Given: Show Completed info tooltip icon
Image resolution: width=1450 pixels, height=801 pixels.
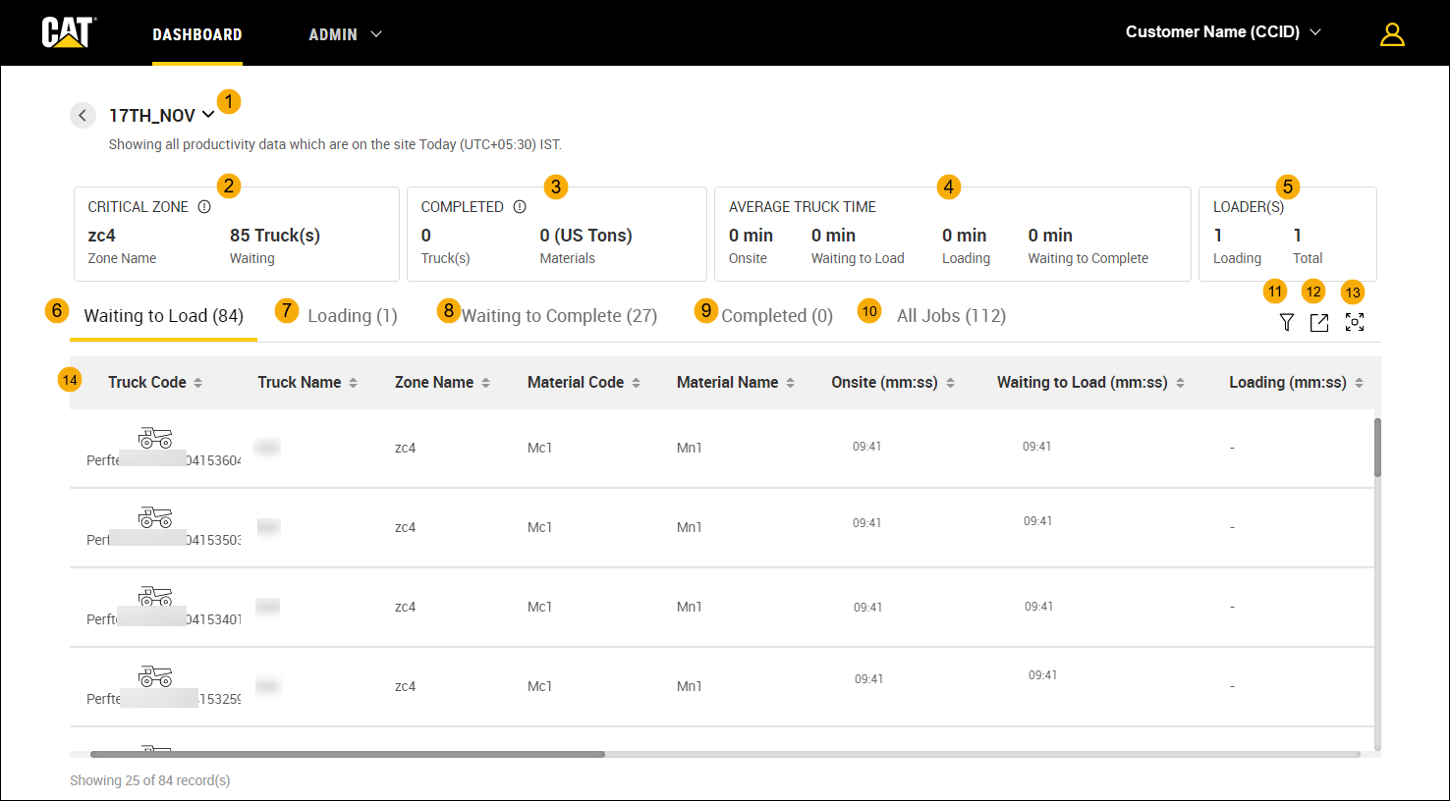Looking at the screenshot, I should coord(520,207).
